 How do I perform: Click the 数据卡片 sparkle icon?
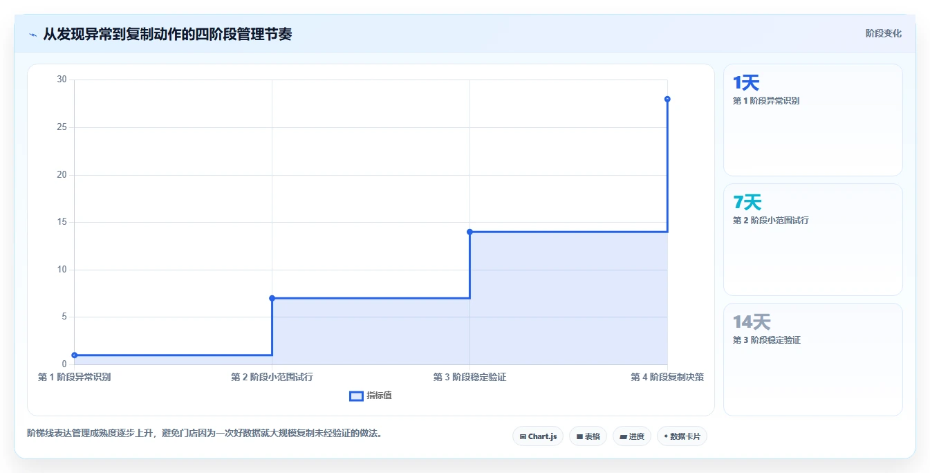tap(666, 436)
